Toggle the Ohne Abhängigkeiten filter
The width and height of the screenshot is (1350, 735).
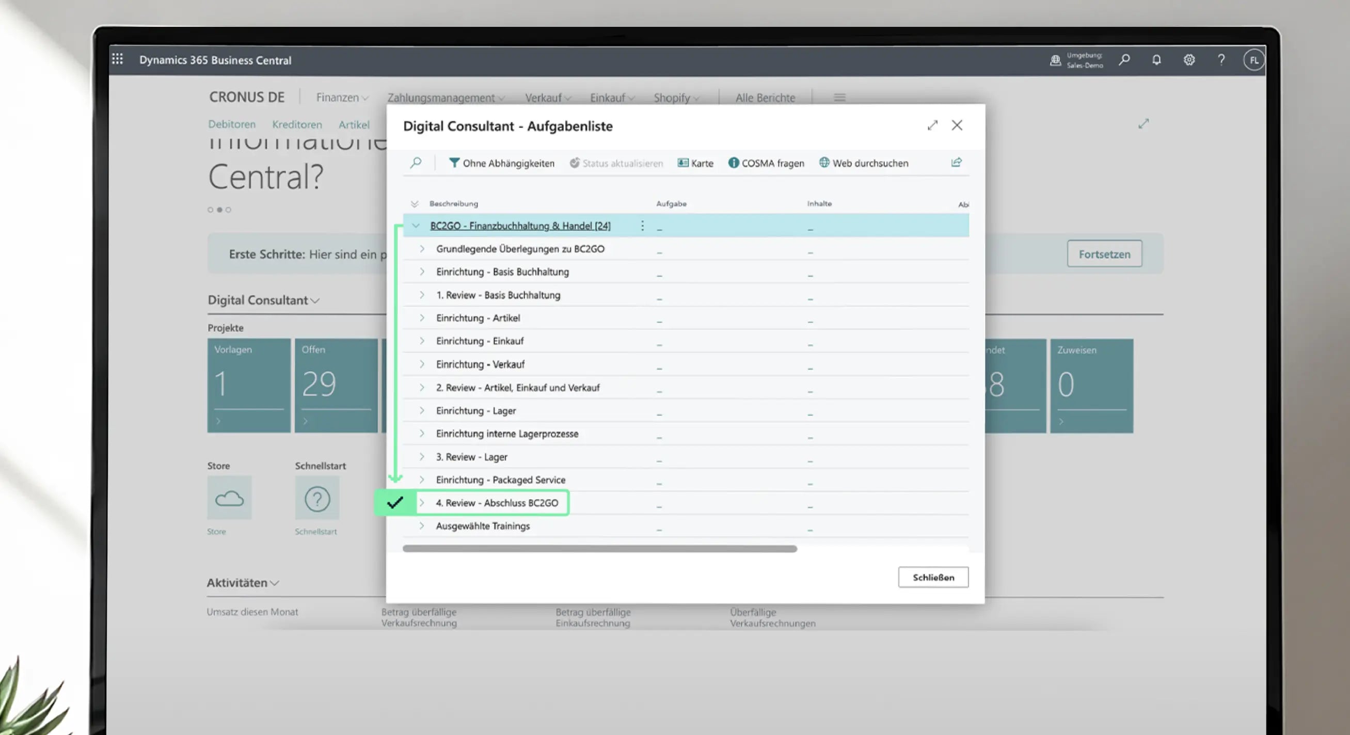tap(501, 164)
